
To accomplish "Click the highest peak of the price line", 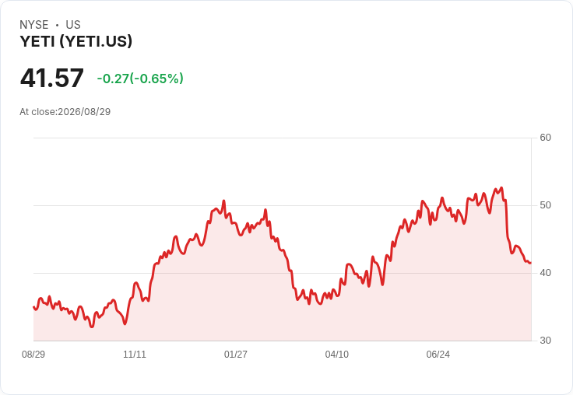I will tap(501, 187).
